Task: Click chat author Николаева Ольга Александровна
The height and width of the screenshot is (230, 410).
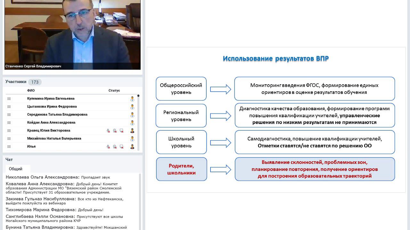Action: pyautogui.click(x=43, y=177)
